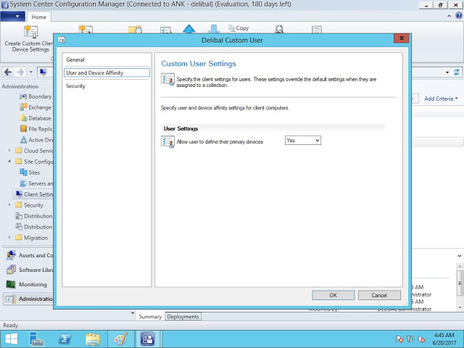Click Create Custom Client Device Settings icon
The image size is (464, 348).
30,31
